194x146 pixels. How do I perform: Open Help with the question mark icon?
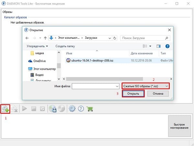click(81, 109)
